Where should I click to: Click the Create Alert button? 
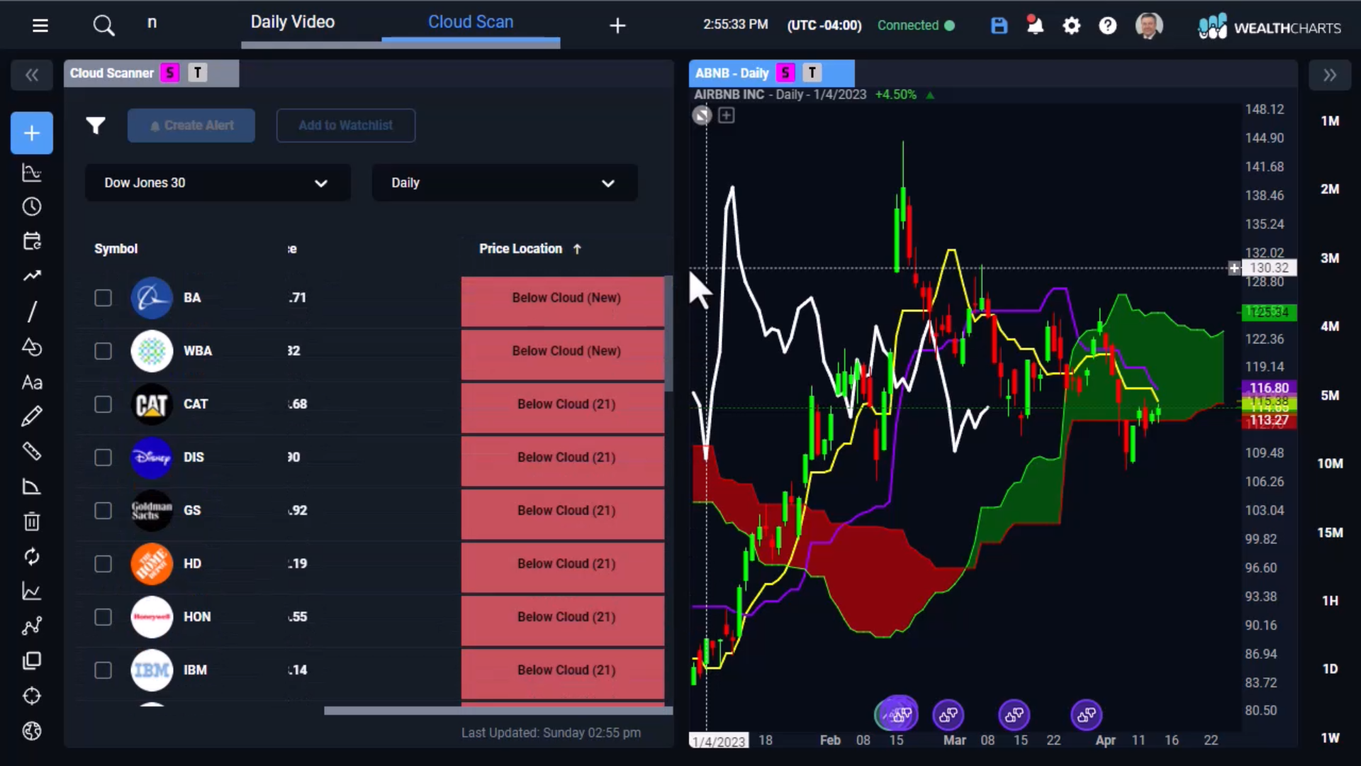point(191,126)
